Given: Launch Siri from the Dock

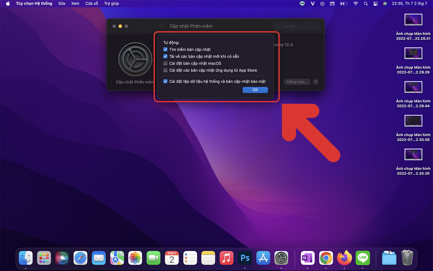Looking at the screenshot, I should 62,258.
